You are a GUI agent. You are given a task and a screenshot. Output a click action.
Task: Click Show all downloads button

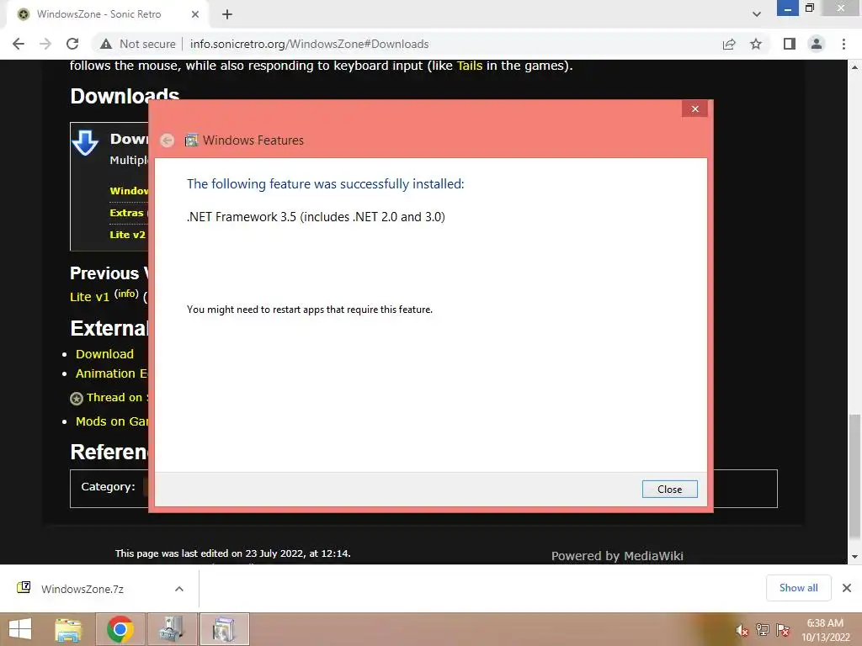pyautogui.click(x=798, y=588)
